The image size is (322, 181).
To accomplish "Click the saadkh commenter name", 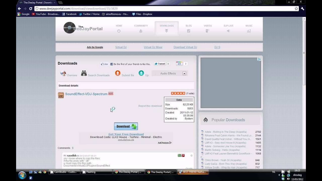I will click(72, 156).
